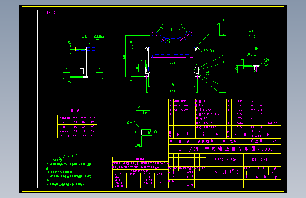This screenshot has height=198, width=306.
Task: Click the 附表 table heading
Action: pos(75,110)
